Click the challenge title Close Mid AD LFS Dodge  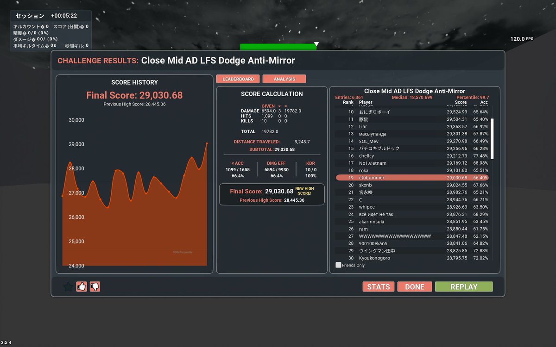coord(218,61)
